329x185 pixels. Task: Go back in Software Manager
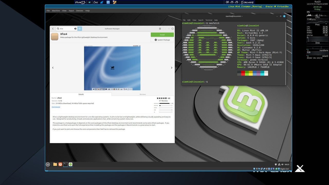click(x=53, y=29)
